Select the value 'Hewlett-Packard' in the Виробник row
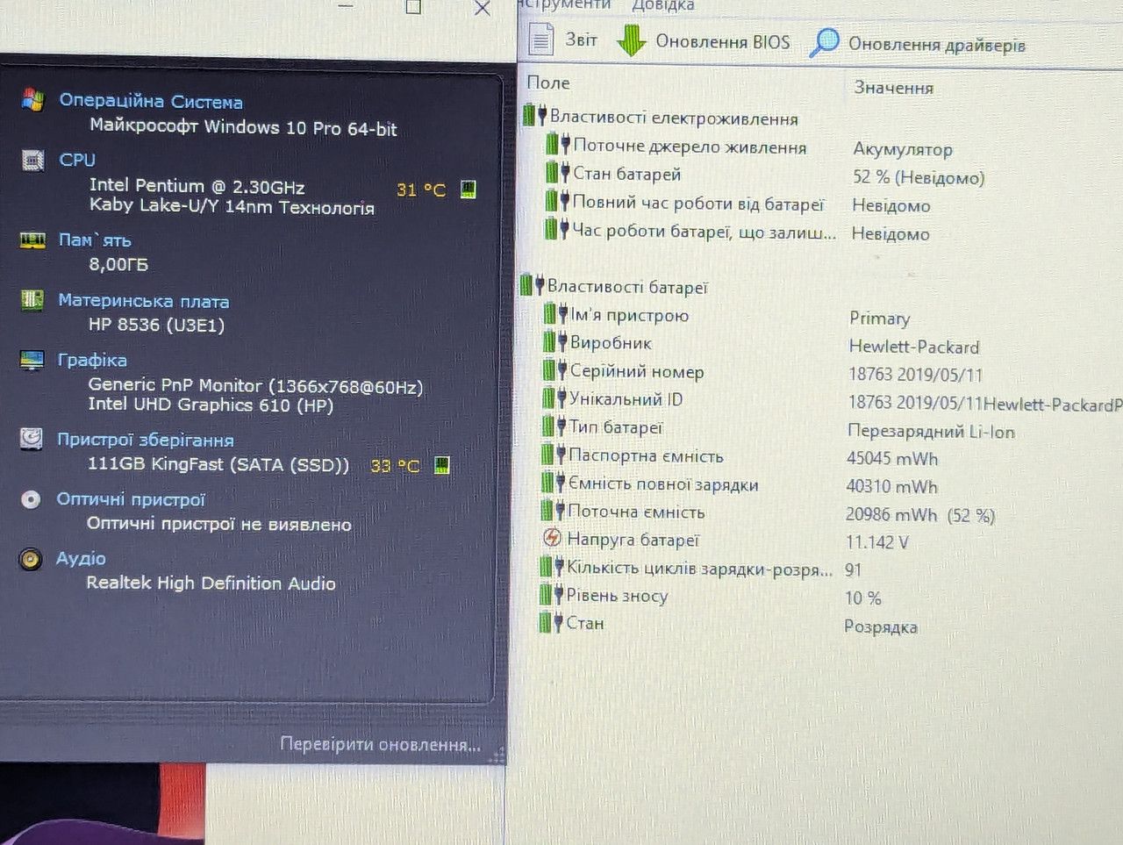 (x=914, y=347)
